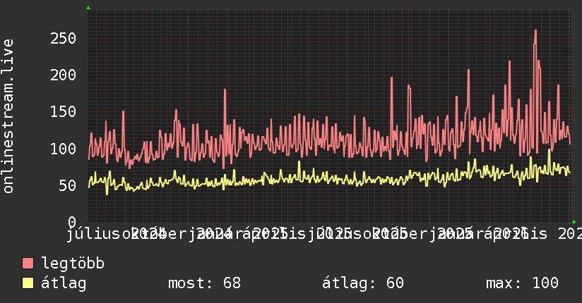The width and height of the screenshot is (582, 303).
Task: Click the y-axis label 200
Action: (63, 75)
